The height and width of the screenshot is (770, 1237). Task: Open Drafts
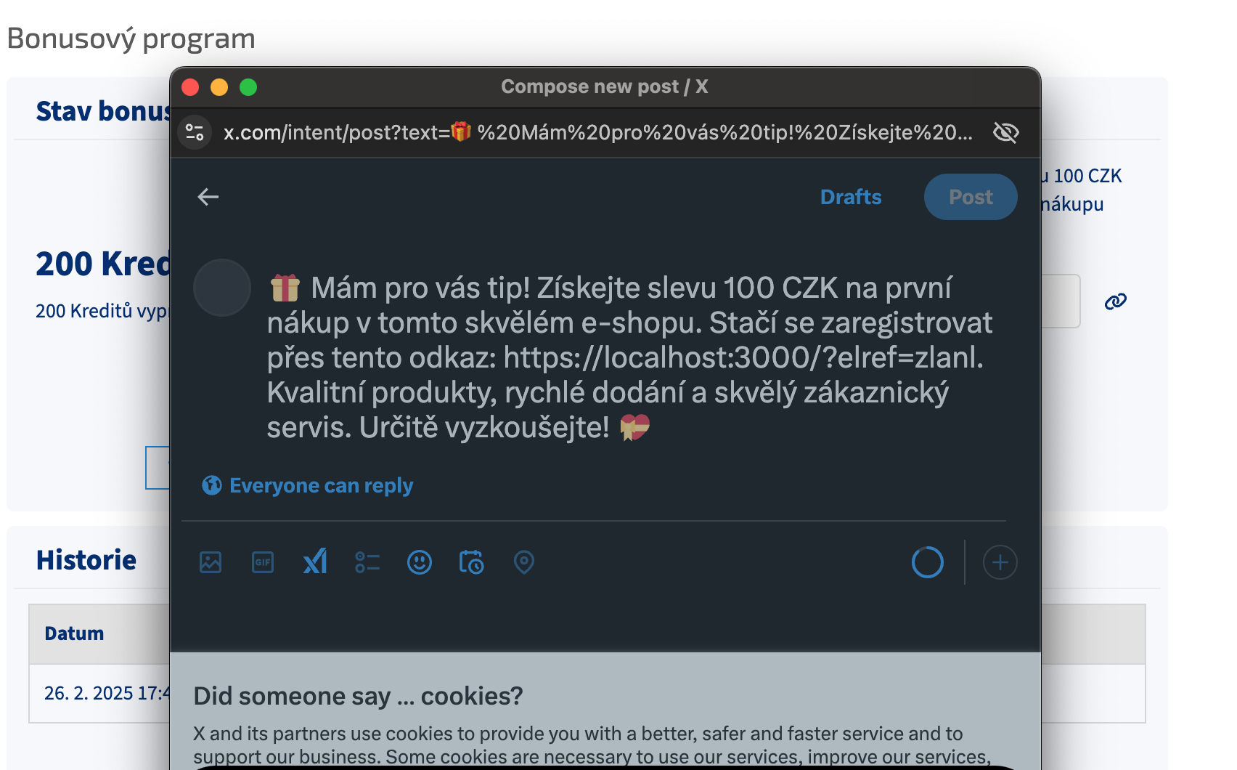point(850,197)
